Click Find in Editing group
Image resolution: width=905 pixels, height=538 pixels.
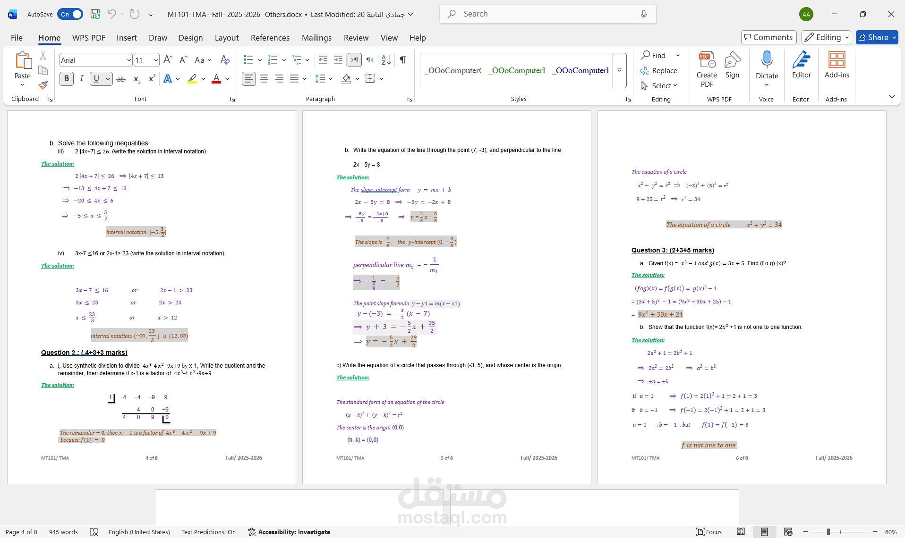654,55
